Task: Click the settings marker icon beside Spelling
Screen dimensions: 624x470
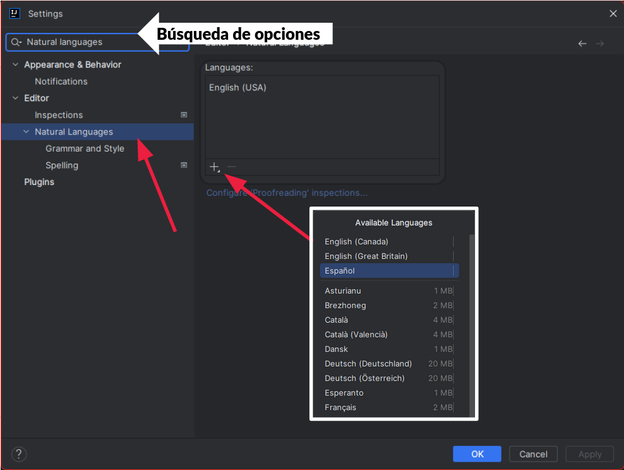Action: click(x=184, y=165)
